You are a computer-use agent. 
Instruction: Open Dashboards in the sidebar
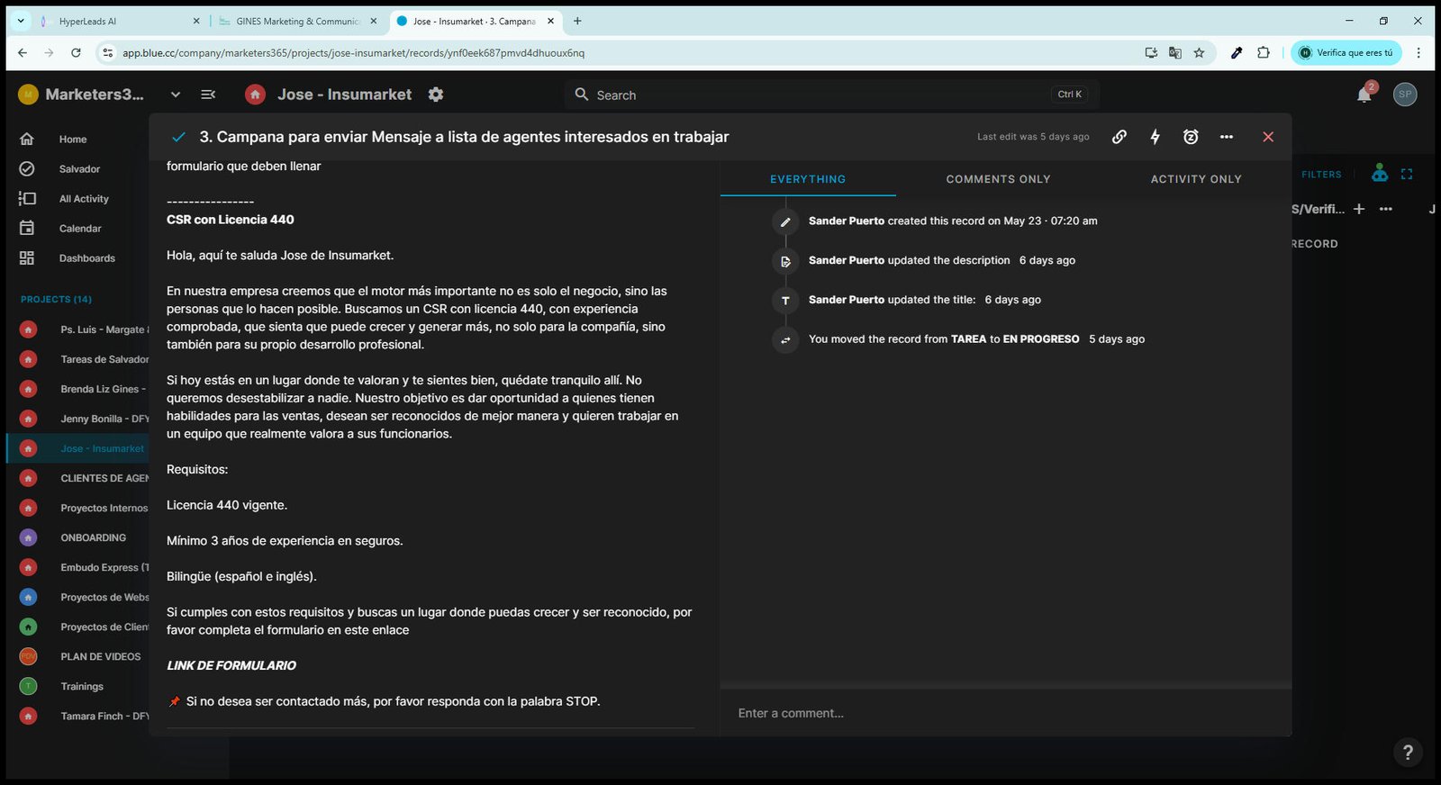point(86,258)
